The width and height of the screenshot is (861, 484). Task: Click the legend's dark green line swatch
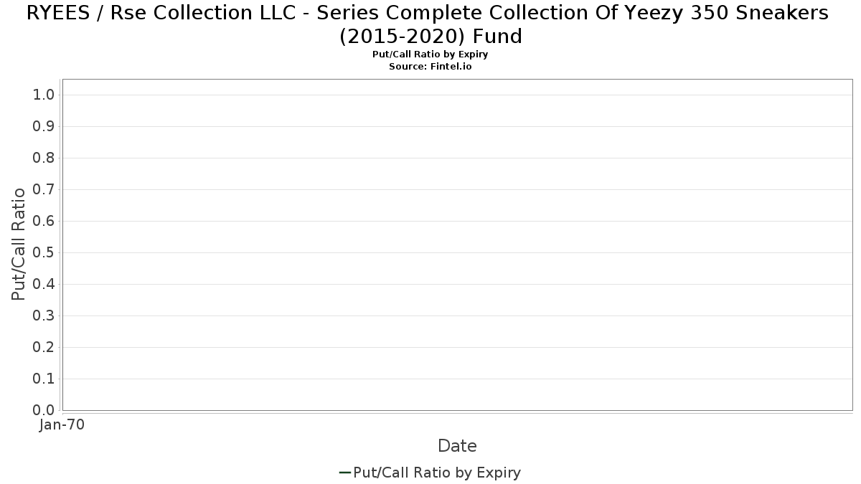[344, 473]
